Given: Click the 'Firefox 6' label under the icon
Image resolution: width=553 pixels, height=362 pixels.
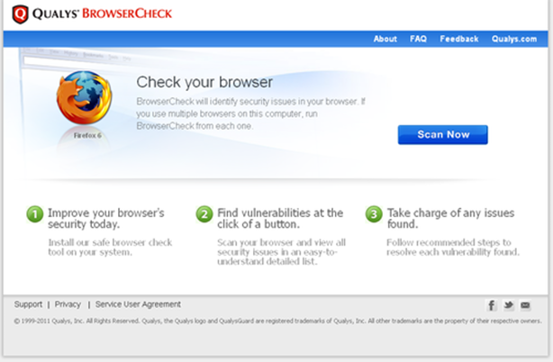Looking at the screenshot, I should click(87, 135).
